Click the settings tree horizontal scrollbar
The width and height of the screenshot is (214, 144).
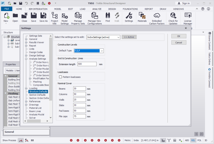[x=34, y=121]
